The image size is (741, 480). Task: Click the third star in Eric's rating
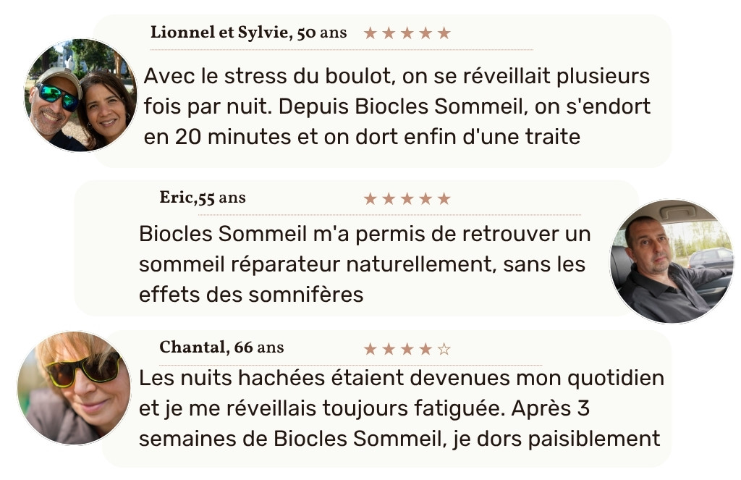point(407,199)
